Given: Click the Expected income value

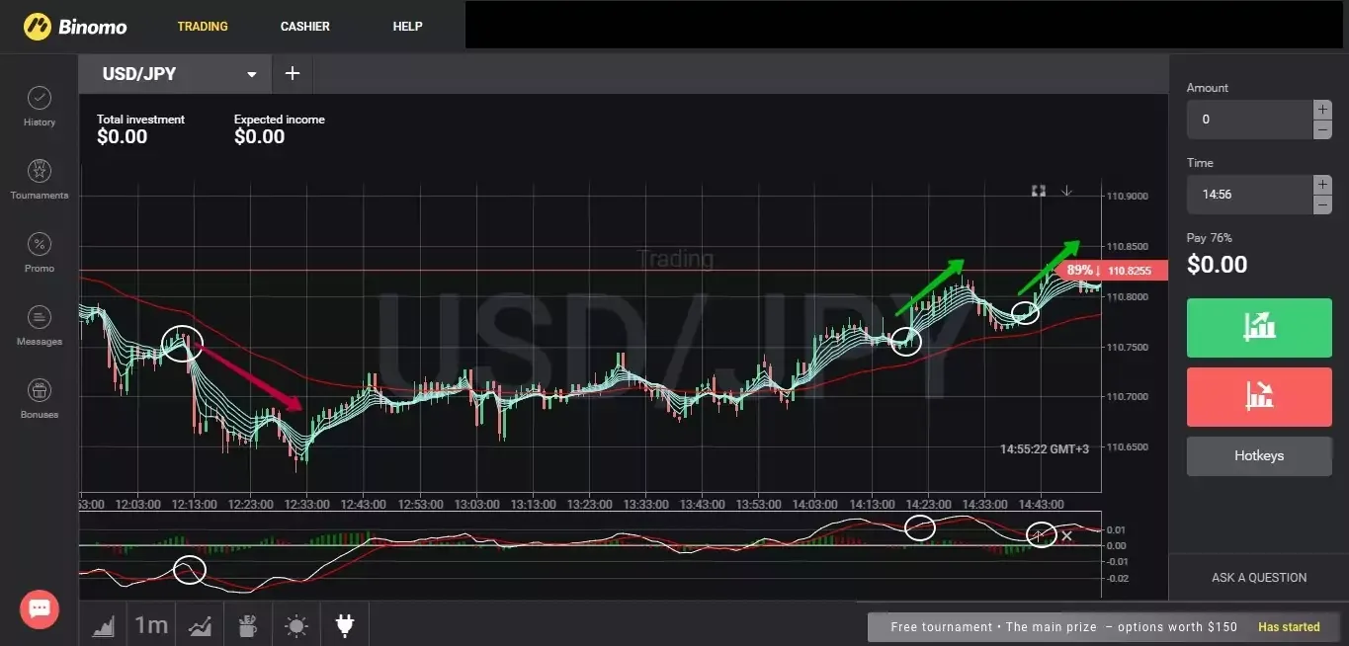Looking at the screenshot, I should point(259,137).
